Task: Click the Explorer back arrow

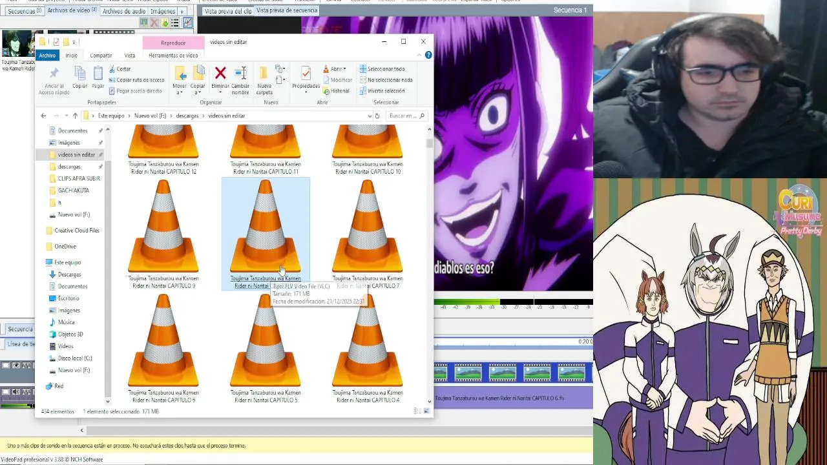Action: (43, 116)
